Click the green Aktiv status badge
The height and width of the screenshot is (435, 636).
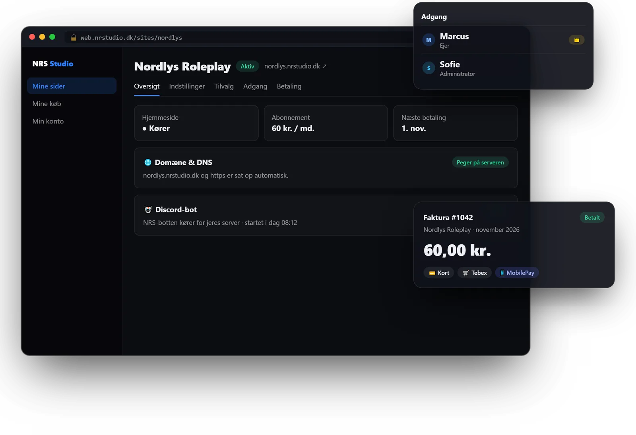[x=247, y=66]
